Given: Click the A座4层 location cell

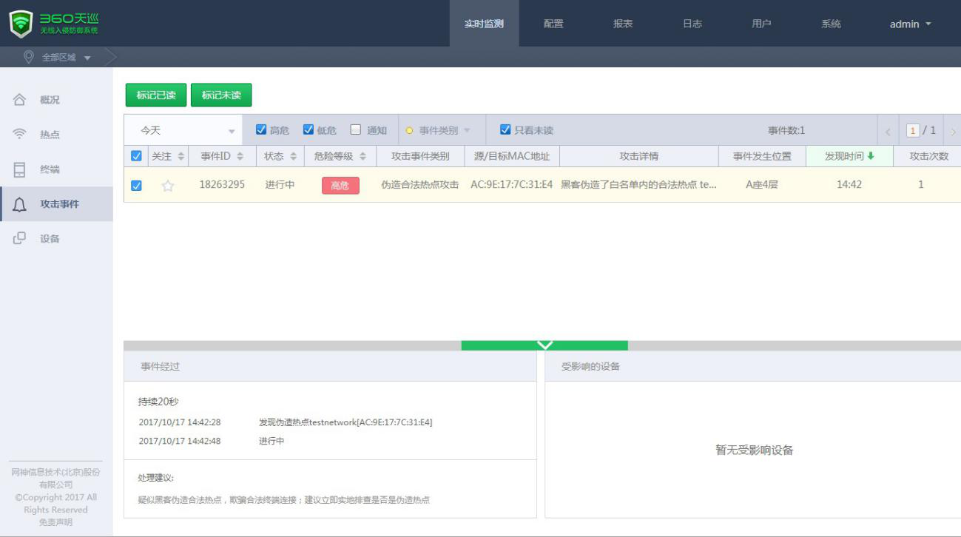Looking at the screenshot, I should [x=762, y=185].
